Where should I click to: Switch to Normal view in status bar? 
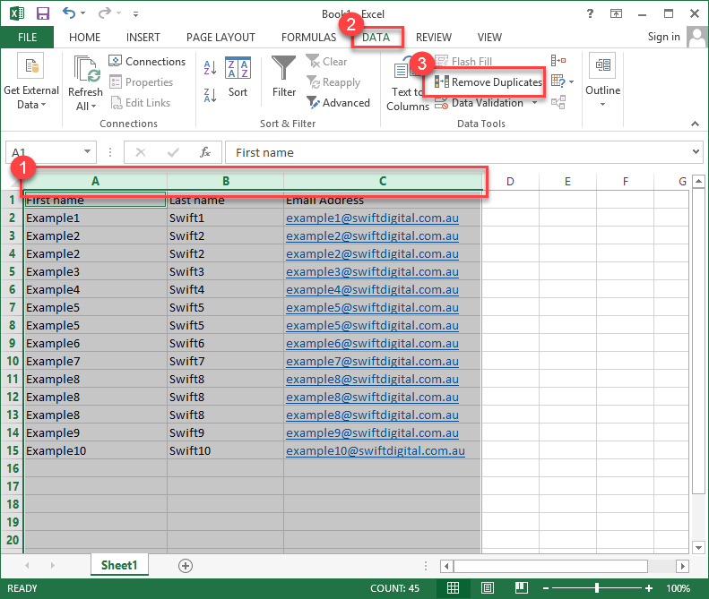(453, 588)
